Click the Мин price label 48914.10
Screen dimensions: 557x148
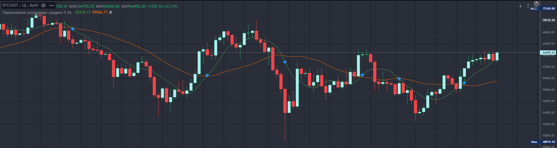click(x=548, y=142)
